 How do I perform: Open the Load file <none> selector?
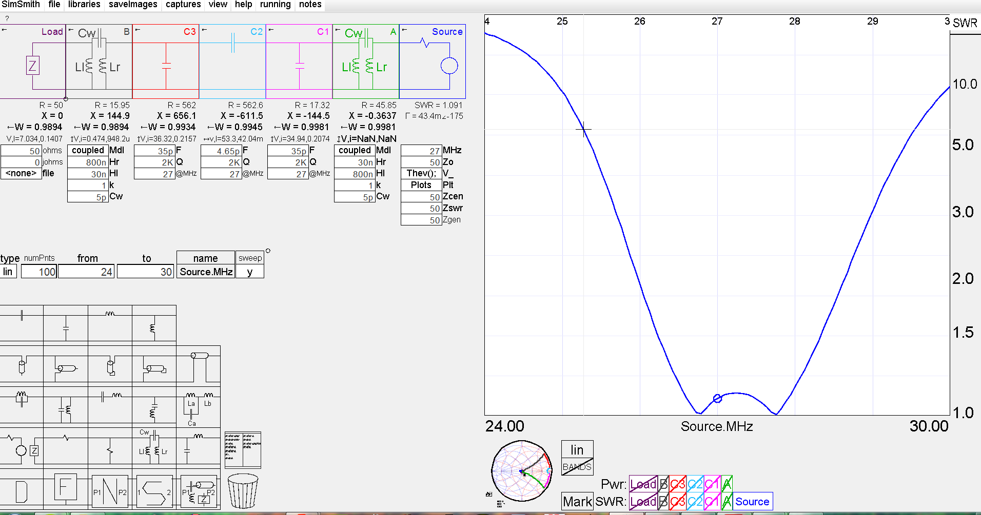point(21,173)
